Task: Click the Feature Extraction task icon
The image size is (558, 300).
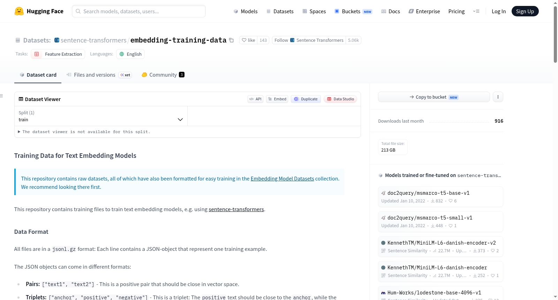Action: coord(37,54)
